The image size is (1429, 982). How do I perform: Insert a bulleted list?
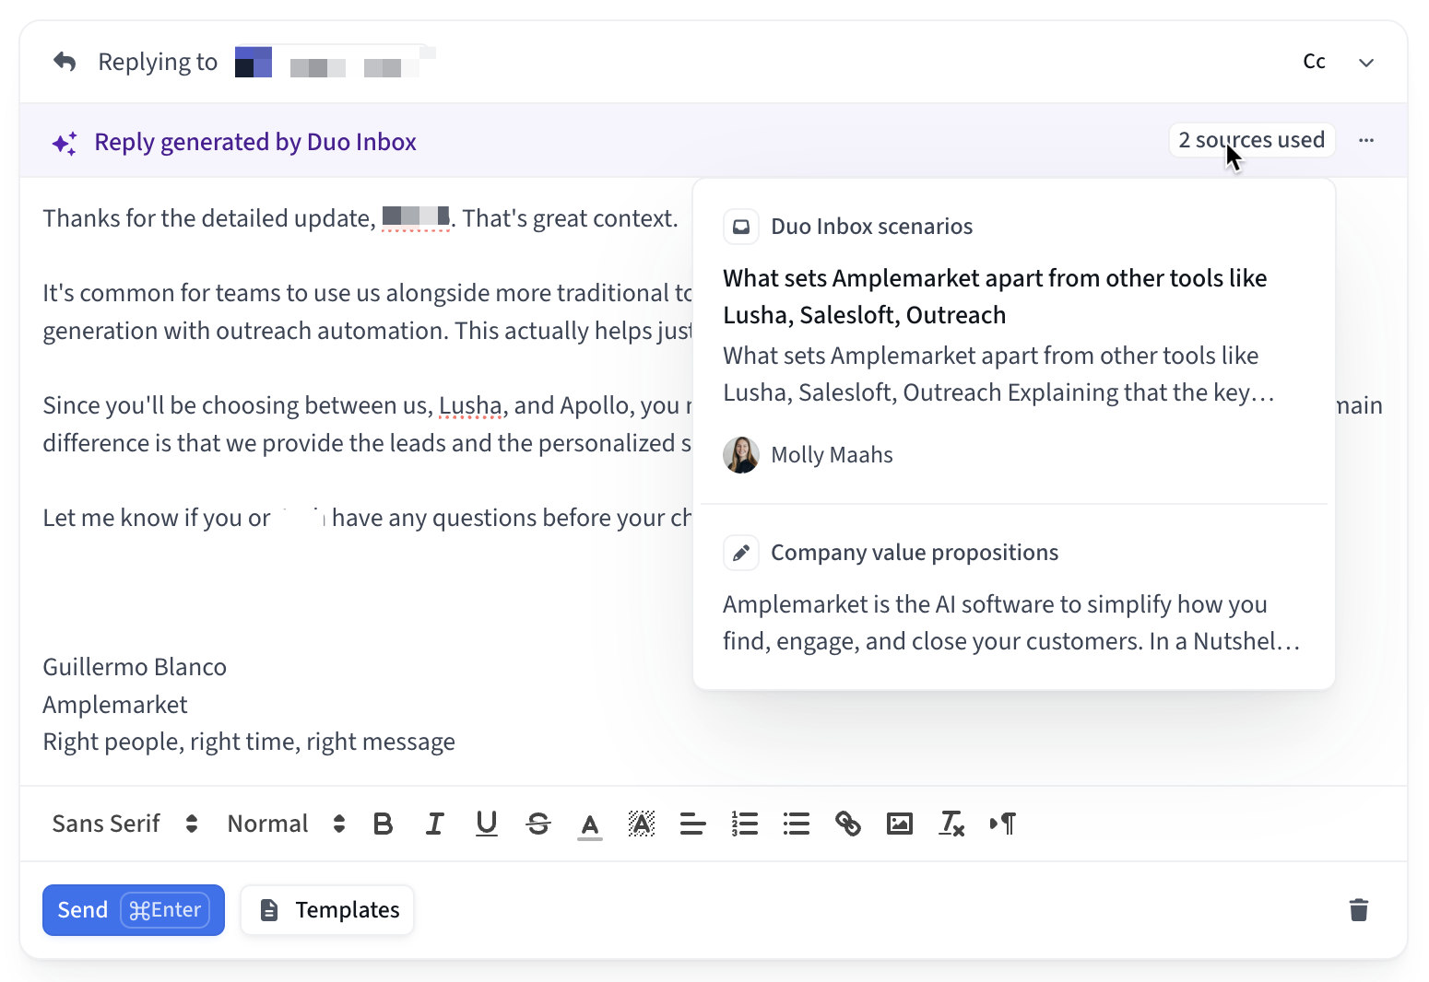coord(797,824)
